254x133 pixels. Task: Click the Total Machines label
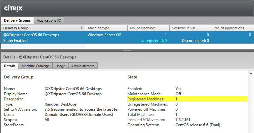click(141, 115)
